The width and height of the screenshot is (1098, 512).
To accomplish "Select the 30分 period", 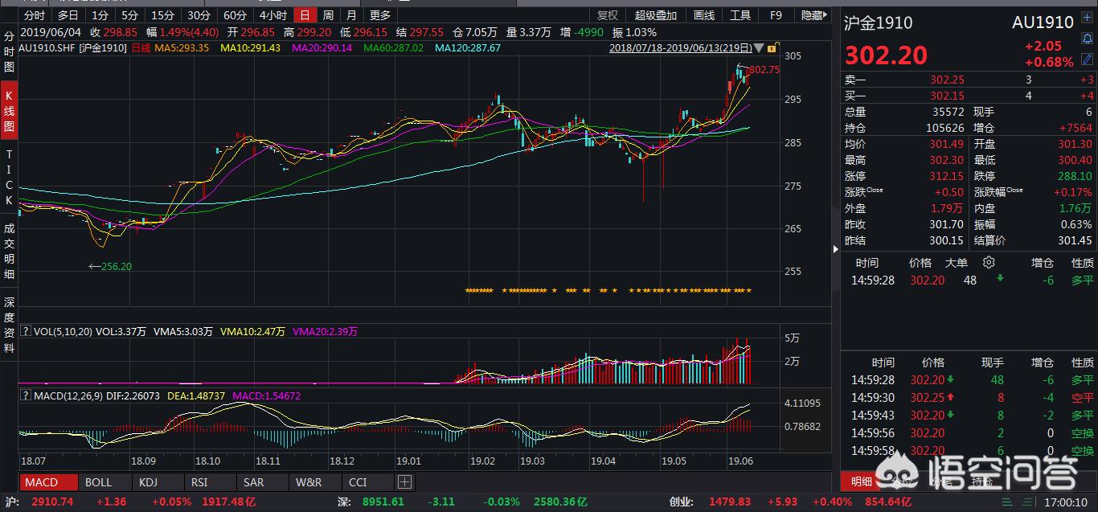I will coord(199,15).
